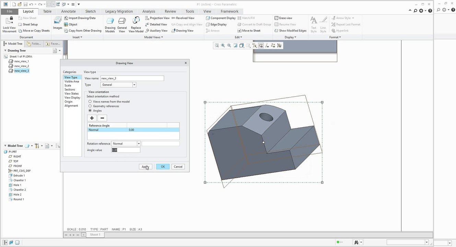Click the plus button to add angle
This screenshot has width=456, height=247.
coord(92,118)
